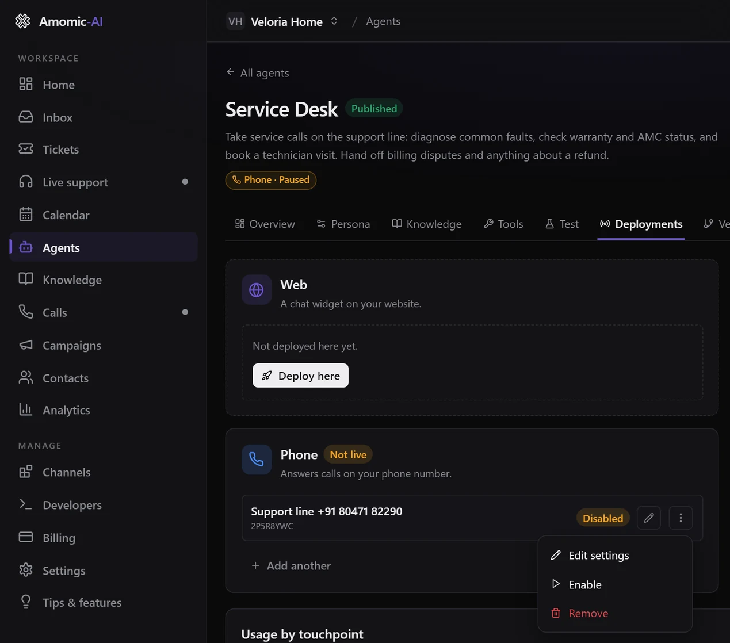This screenshot has width=730, height=643.
Task: Click the 2P5R8YWC identifier
Action: click(x=272, y=526)
